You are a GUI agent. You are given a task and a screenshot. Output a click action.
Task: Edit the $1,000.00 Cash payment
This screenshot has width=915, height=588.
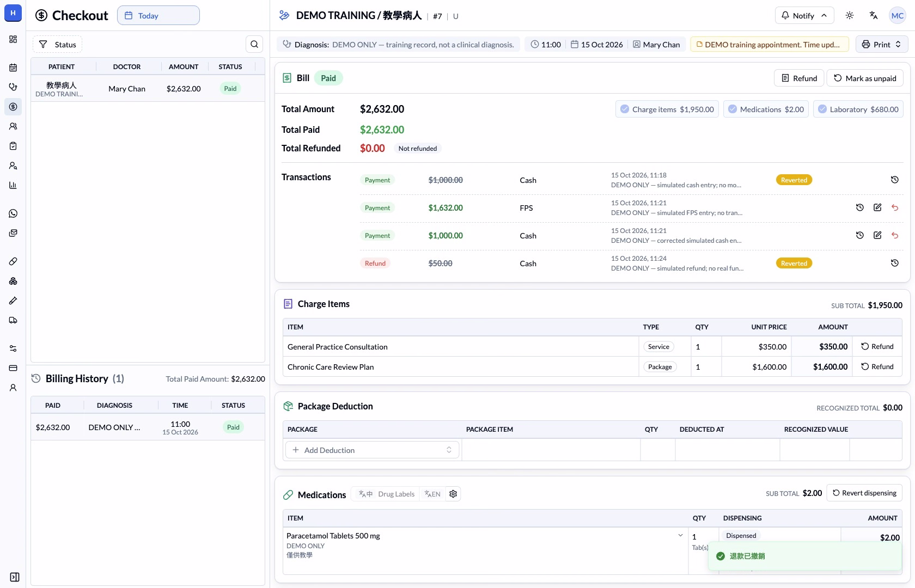click(x=877, y=235)
